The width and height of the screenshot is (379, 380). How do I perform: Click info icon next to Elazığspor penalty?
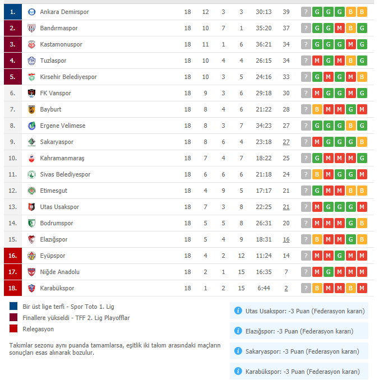coord(238,331)
